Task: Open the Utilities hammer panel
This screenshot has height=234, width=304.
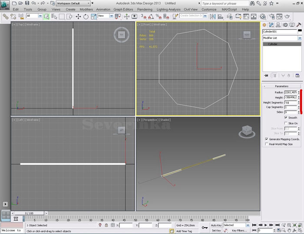Action: tap(298, 25)
